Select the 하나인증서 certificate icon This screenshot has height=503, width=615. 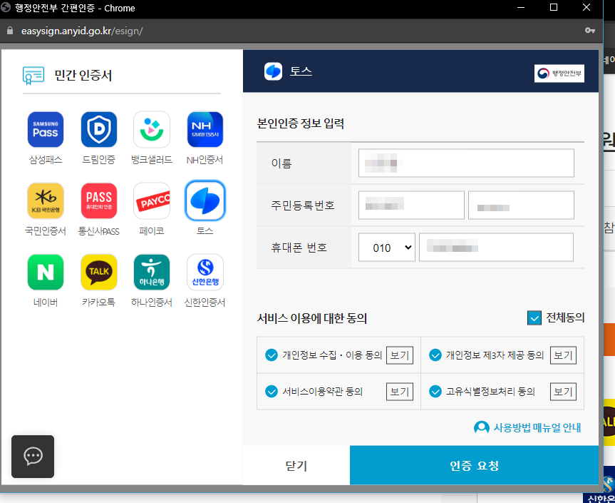(152, 272)
